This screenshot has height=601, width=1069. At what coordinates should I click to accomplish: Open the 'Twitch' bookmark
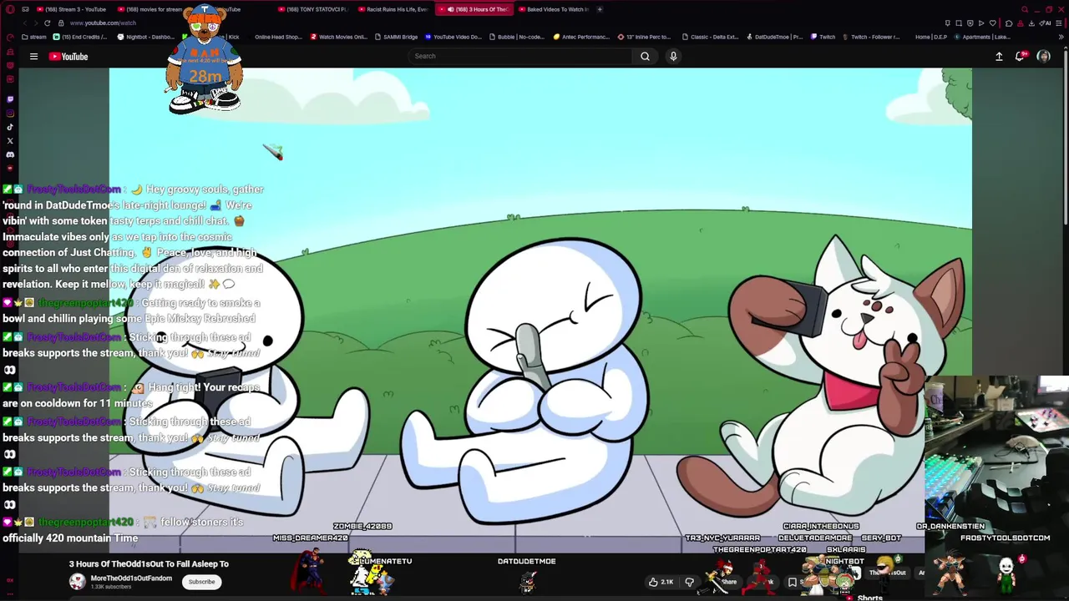[823, 37]
